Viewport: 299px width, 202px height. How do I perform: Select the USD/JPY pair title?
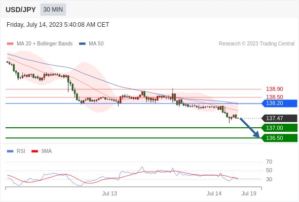pyautogui.click(x=21, y=10)
